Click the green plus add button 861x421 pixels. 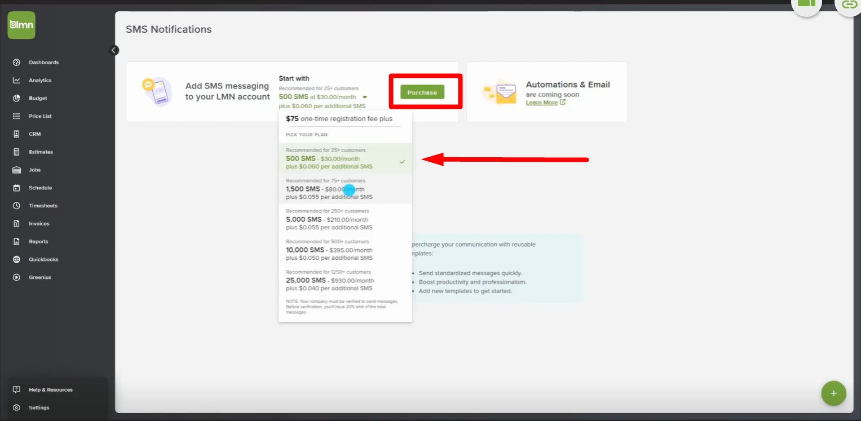[x=833, y=393]
